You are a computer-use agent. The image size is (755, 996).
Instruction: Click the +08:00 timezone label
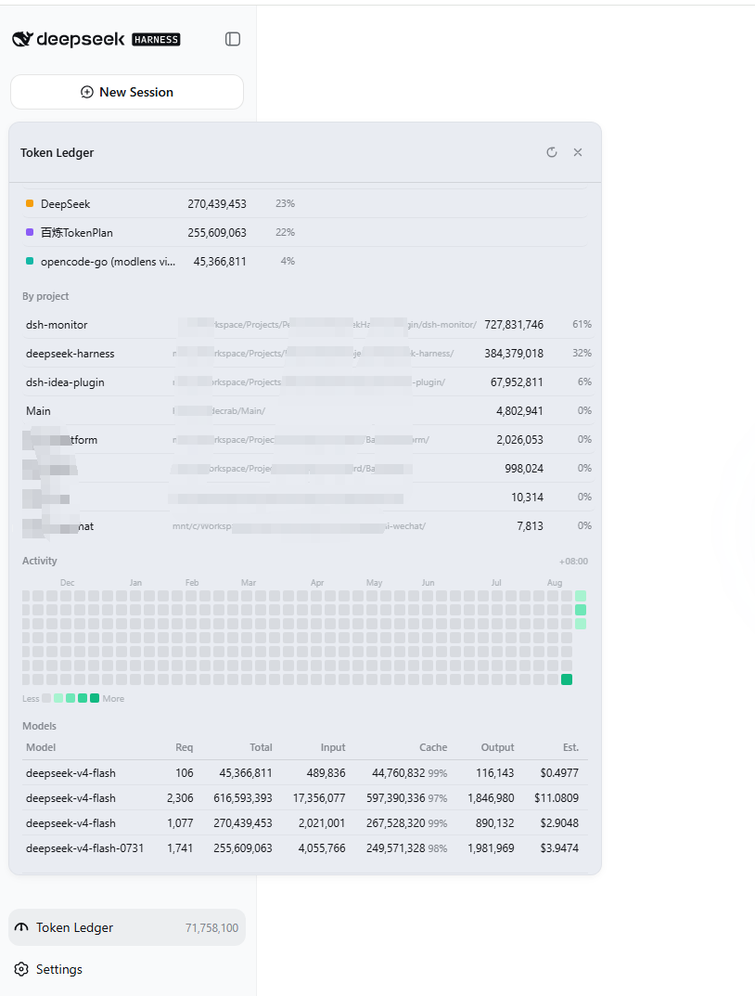573,562
